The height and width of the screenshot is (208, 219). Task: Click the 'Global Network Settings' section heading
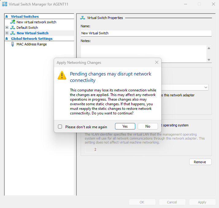(x=32, y=39)
